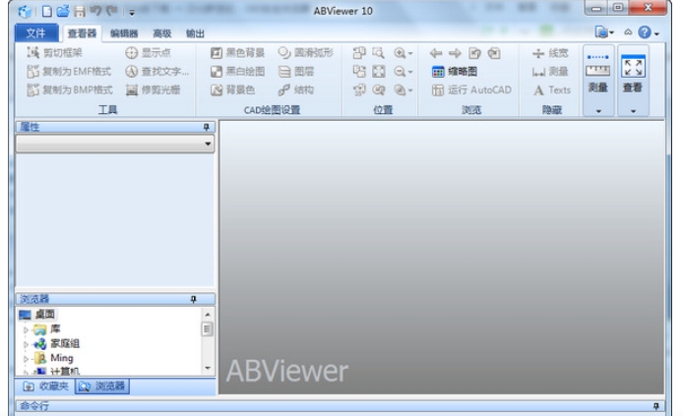683x416 pixels.
Task: Go to previous file with left arrow
Action: (x=436, y=53)
